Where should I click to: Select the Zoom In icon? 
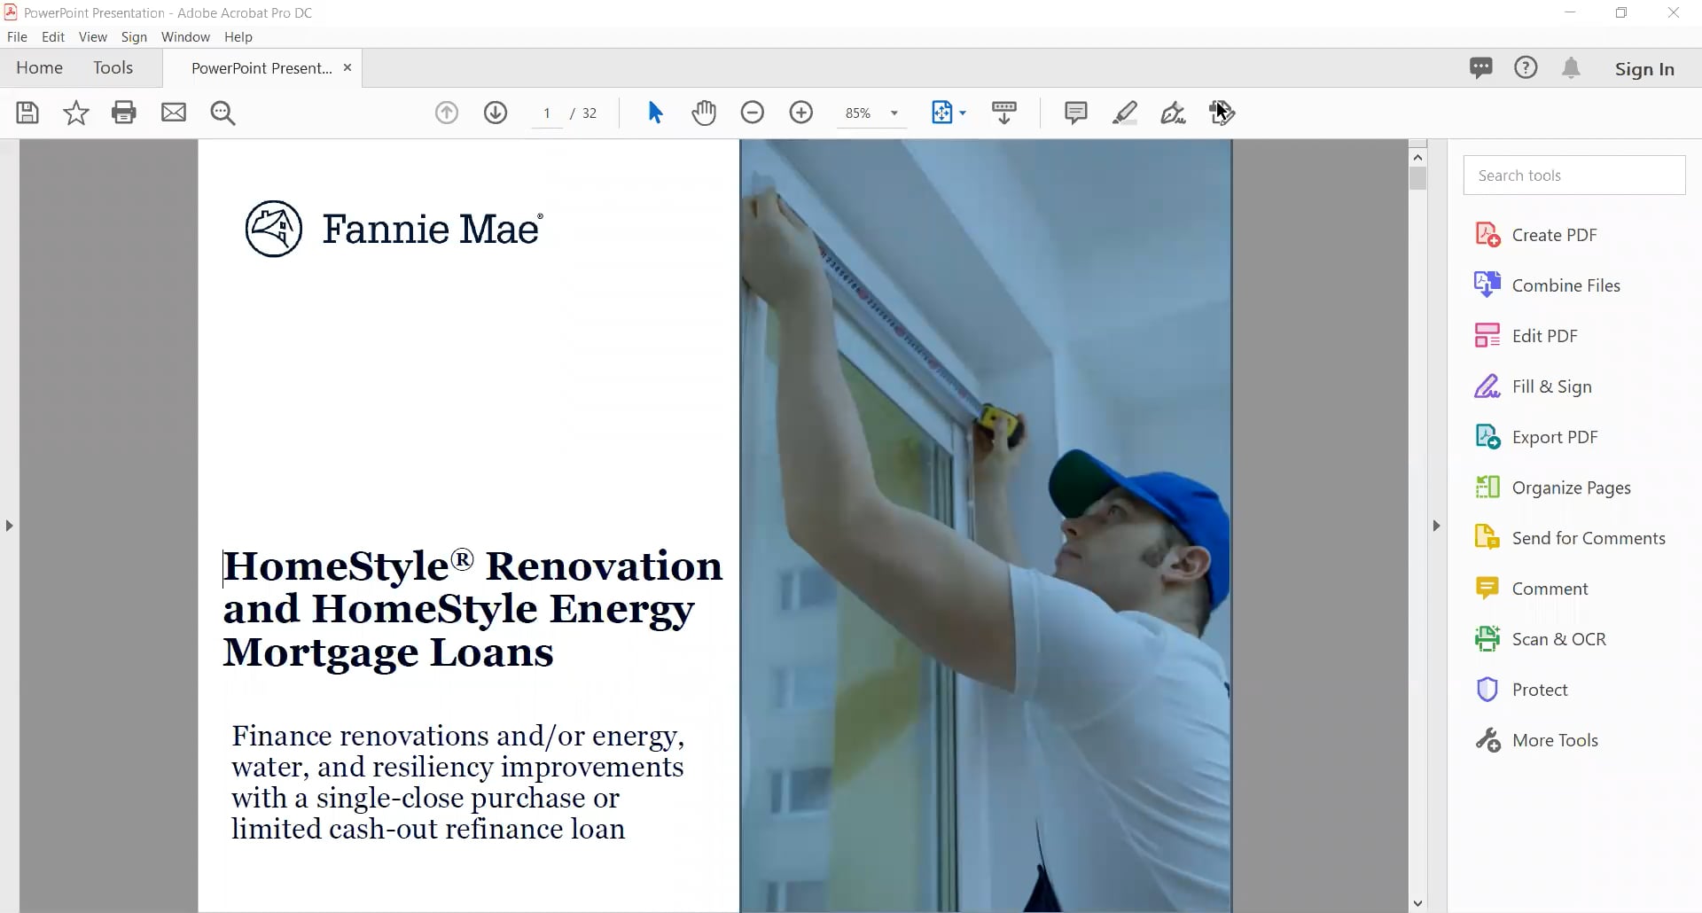click(x=801, y=113)
